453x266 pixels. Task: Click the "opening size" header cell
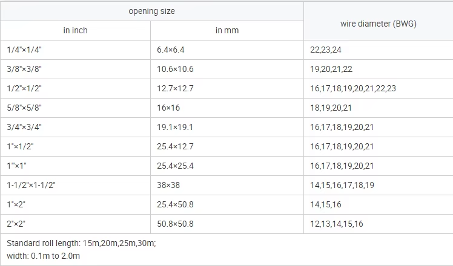[151, 11]
